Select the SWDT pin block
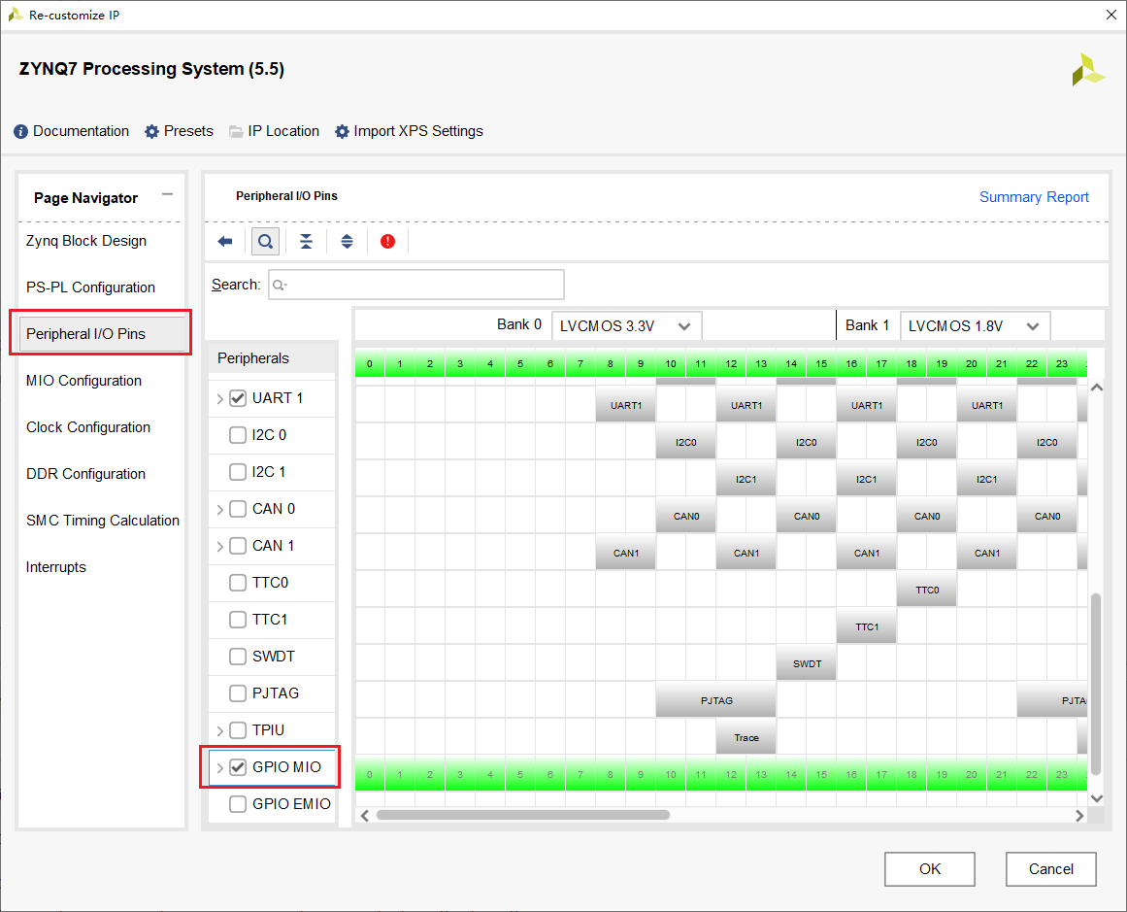Image resolution: width=1127 pixels, height=912 pixels. pyautogui.click(x=807, y=664)
